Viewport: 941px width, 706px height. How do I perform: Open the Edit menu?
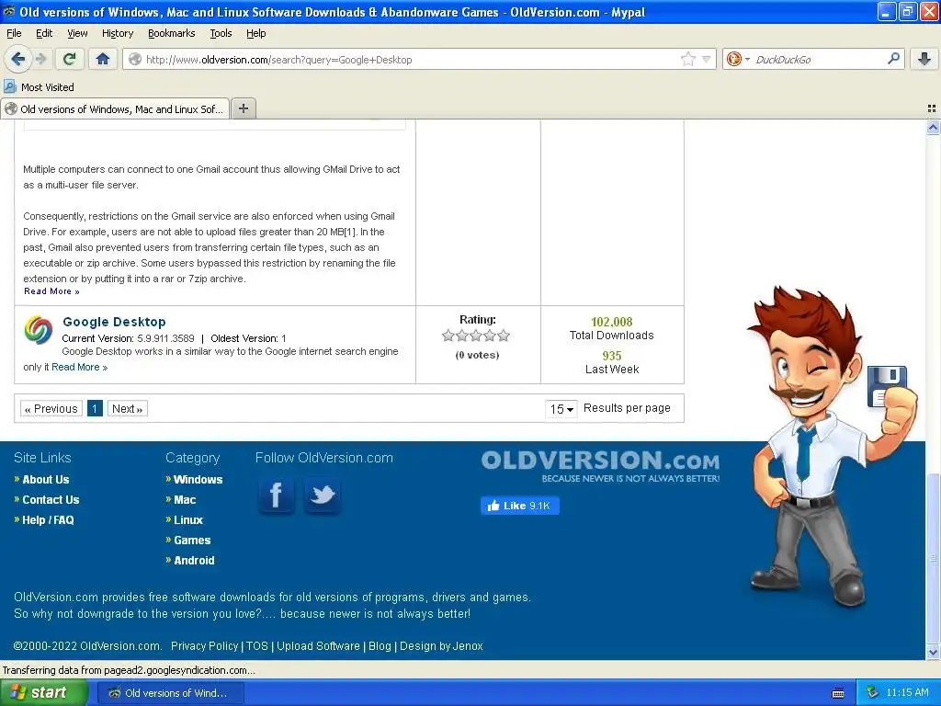(x=44, y=33)
